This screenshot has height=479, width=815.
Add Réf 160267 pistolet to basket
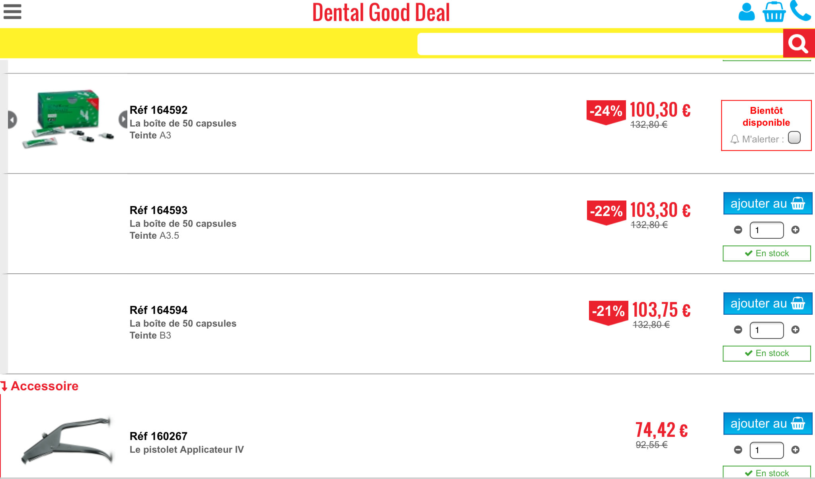767,424
